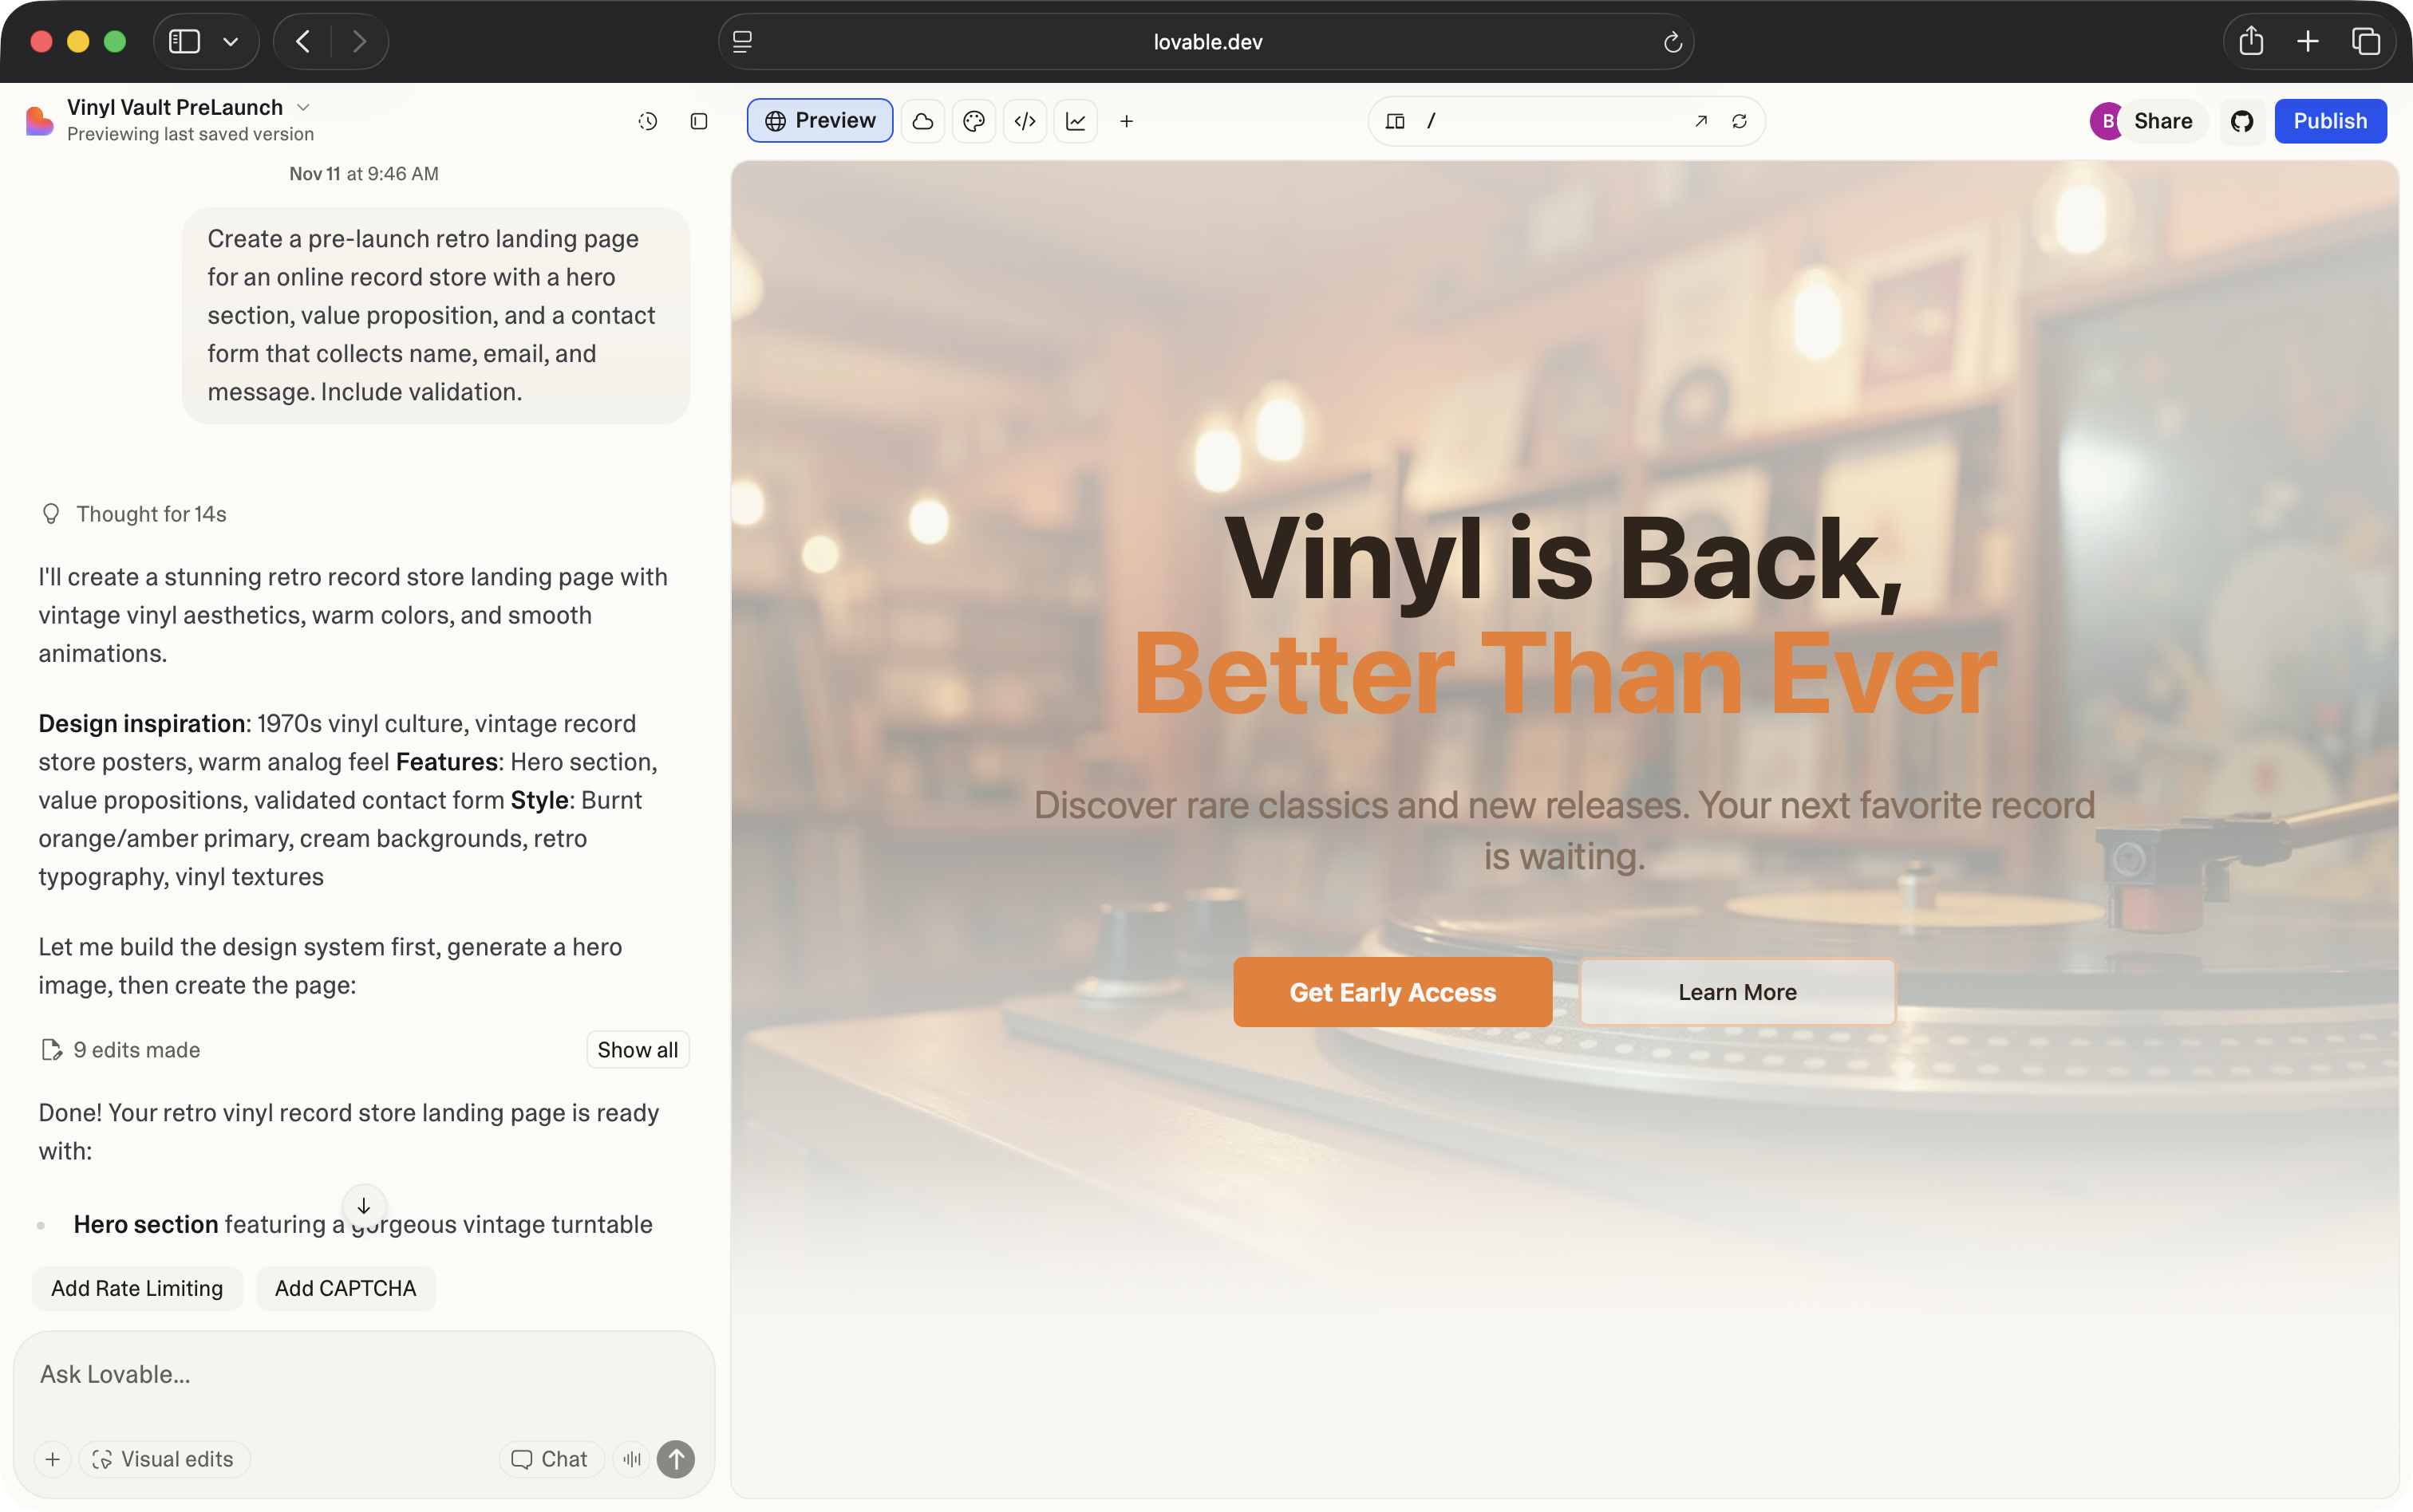Viewport: 2413px width, 1512px height.
Task: Switch to the Code view icon
Action: click(1025, 121)
